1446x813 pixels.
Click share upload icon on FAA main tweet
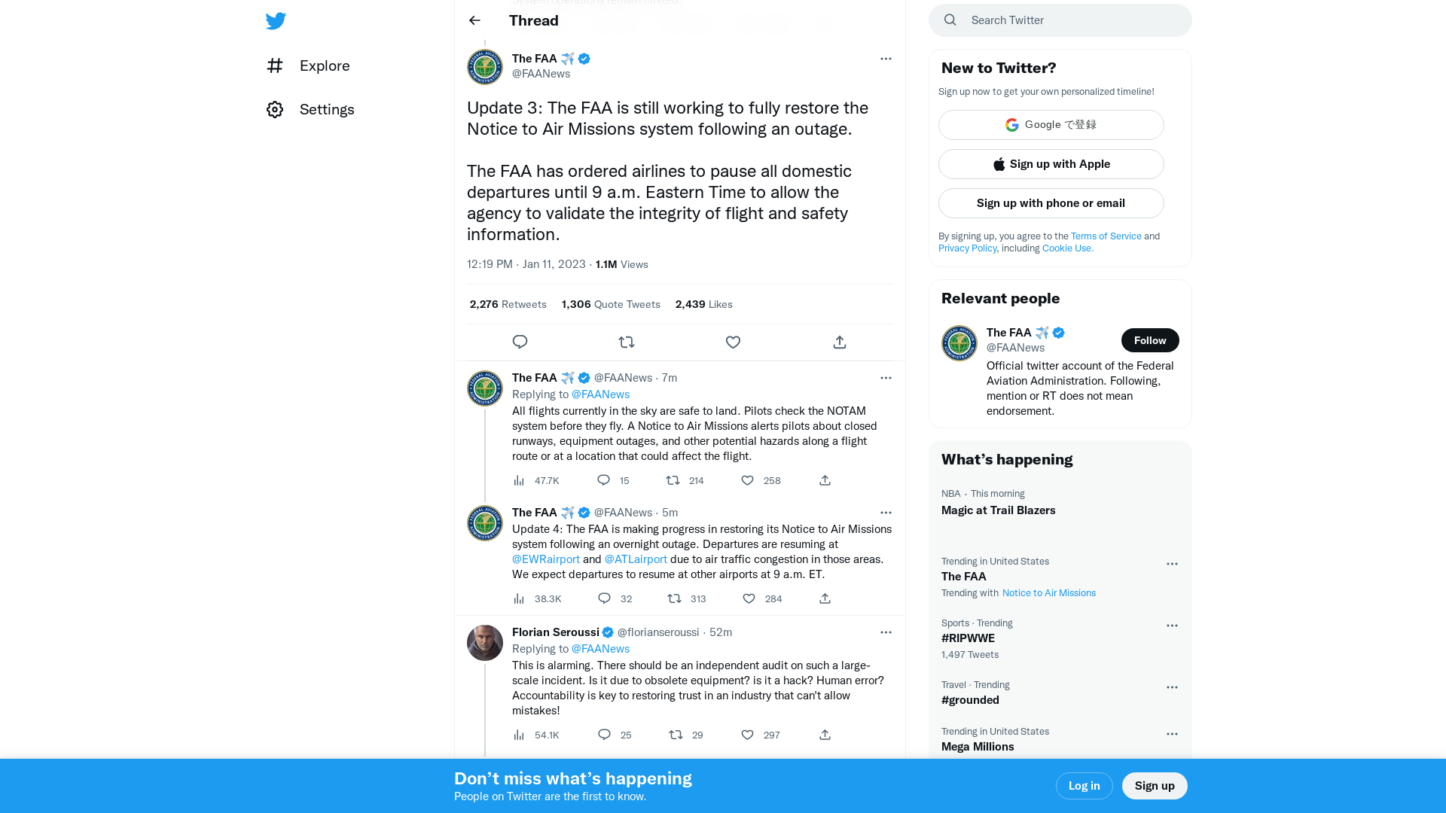(x=839, y=342)
